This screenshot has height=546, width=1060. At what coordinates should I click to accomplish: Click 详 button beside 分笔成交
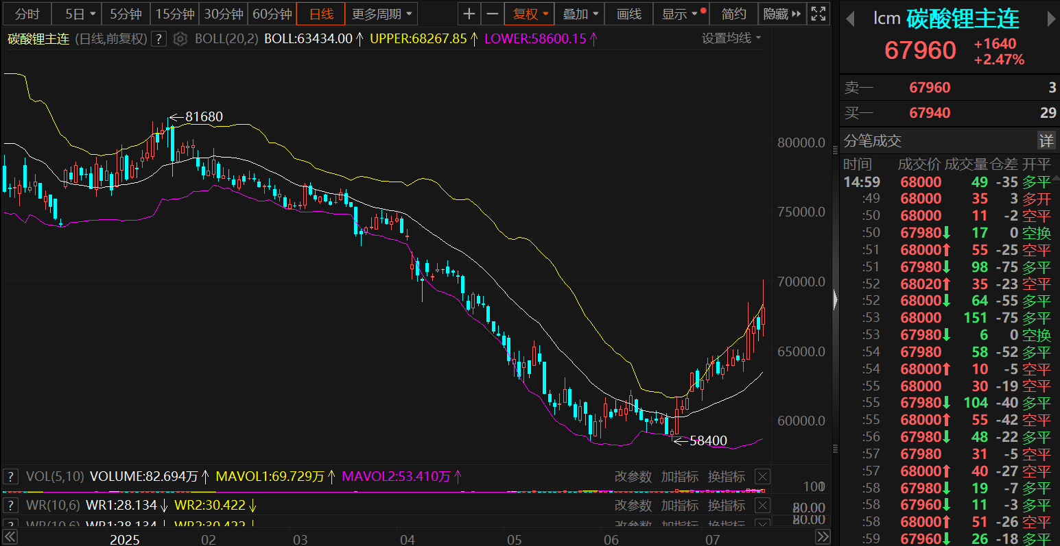tap(1046, 141)
